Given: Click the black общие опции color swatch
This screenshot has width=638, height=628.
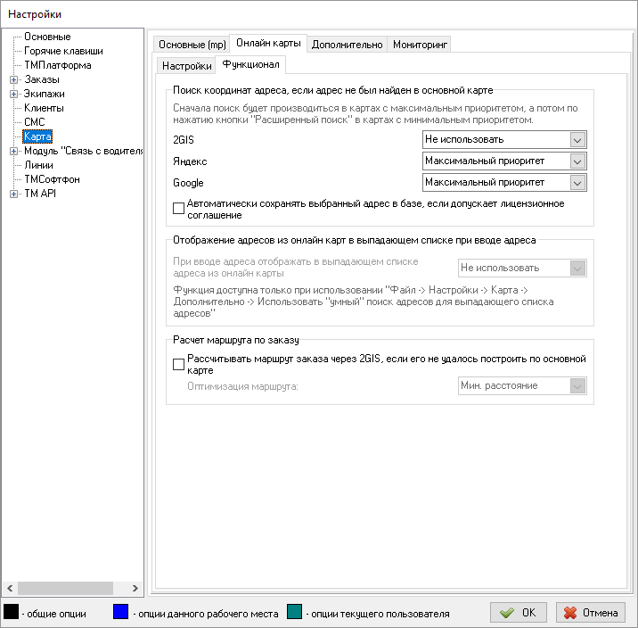Looking at the screenshot, I should (x=12, y=613).
